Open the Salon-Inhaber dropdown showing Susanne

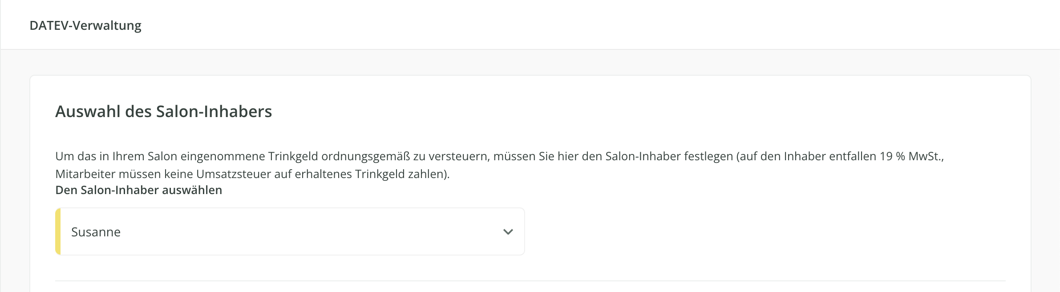coord(289,231)
